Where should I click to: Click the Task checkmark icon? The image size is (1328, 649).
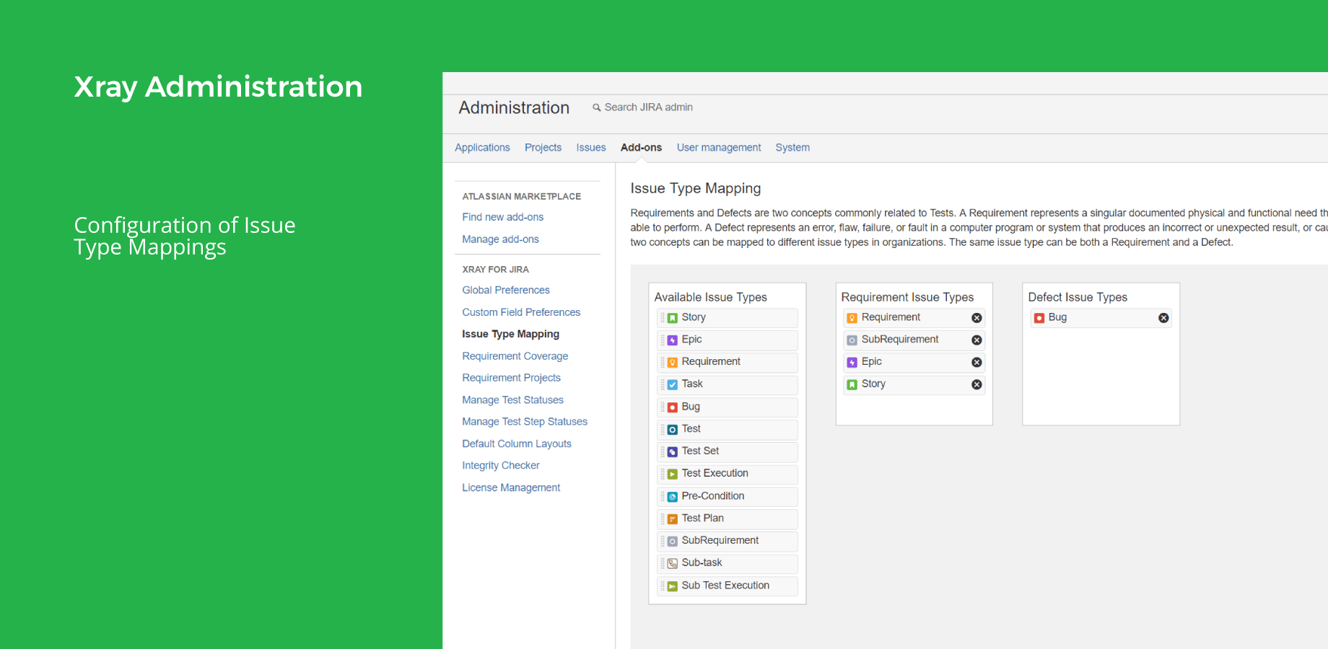point(672,384)
